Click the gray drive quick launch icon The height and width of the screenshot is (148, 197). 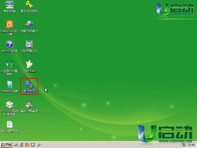coord(39,145)
